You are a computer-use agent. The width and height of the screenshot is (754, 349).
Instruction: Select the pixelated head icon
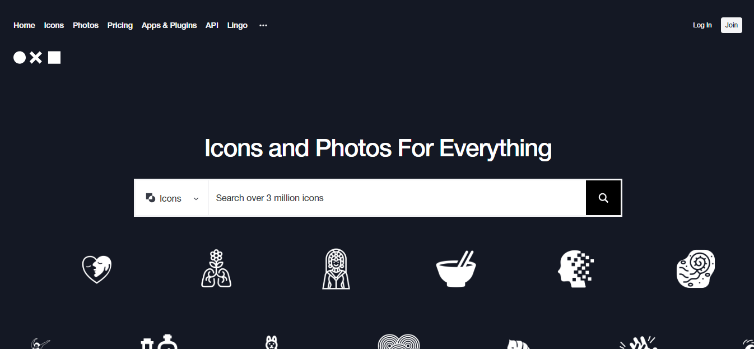(x=576, y=269)
